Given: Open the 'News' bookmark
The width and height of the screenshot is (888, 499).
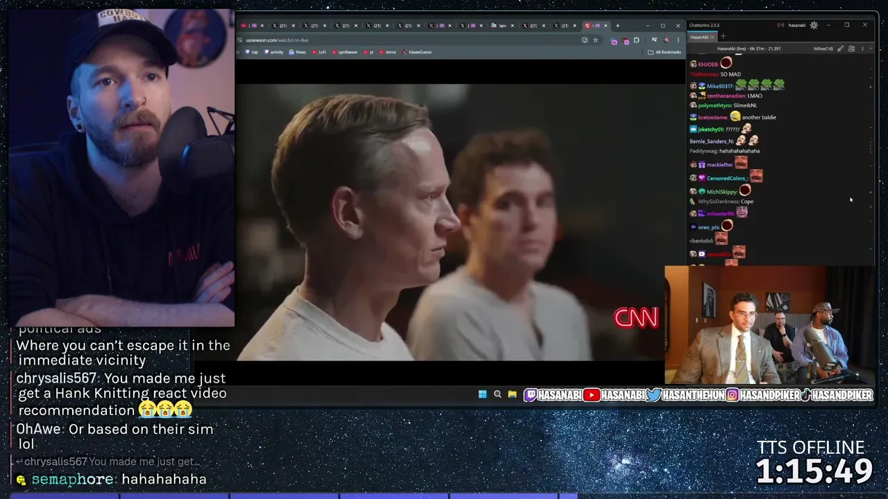Looking at the screenshot, I should tap(298, 52).
